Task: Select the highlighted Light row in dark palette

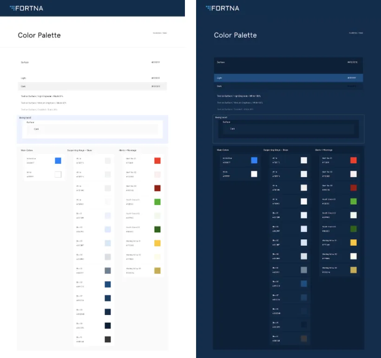Action: (x=288, y=77)
